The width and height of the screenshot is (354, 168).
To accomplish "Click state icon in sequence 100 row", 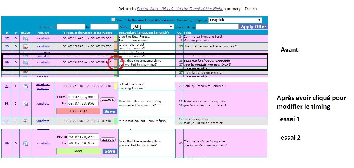I will click(x=25, y=121).
